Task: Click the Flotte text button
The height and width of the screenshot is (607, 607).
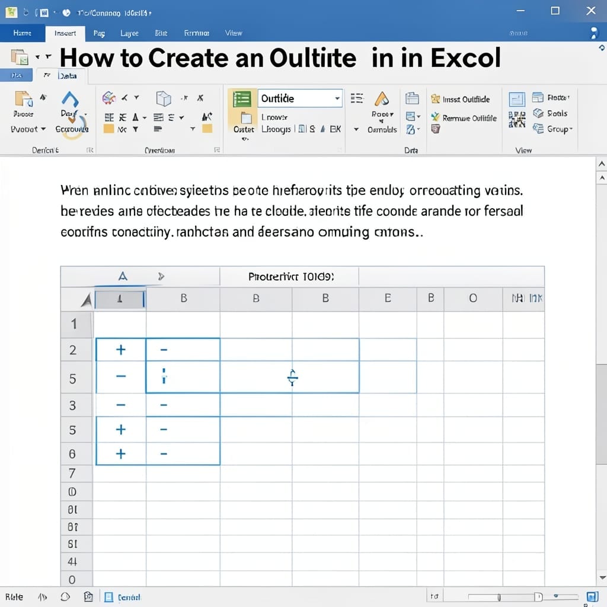Action: click(x=558, y=97)
